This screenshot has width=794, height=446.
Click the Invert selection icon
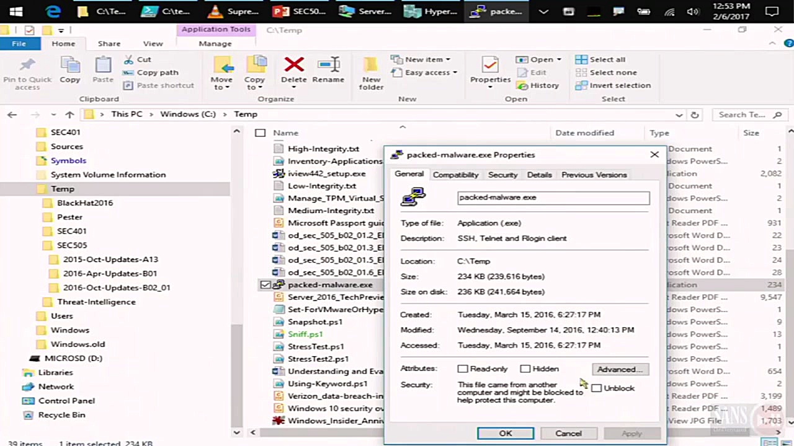pyautogui.click(x=581, y=85)
